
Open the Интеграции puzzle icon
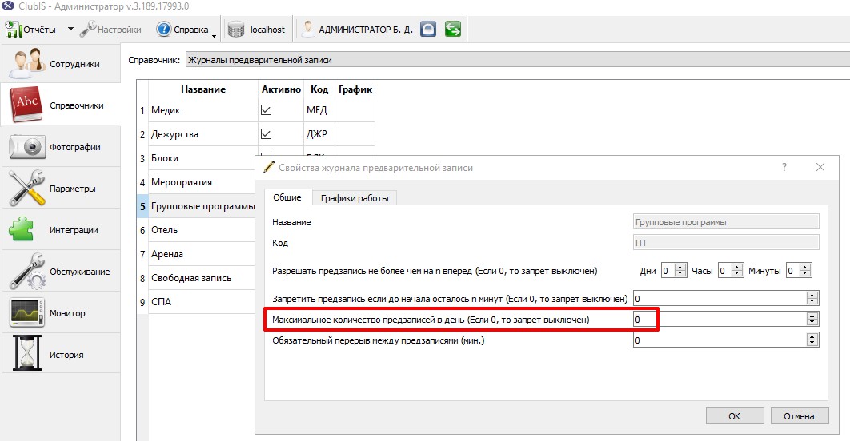point(22,229)
